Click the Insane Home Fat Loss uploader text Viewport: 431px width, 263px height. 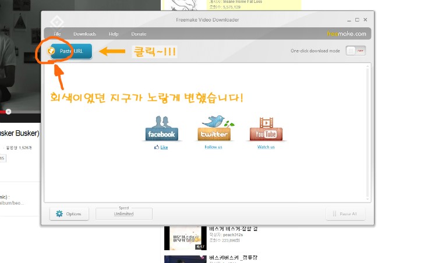click(x=242, y=2)
